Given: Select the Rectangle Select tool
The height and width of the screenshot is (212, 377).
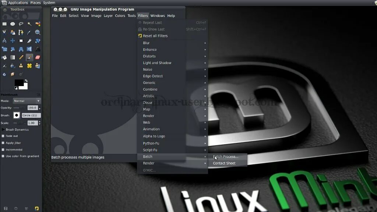Looking at the screenshot, I should pyautogui.click(x=4, y=24).
